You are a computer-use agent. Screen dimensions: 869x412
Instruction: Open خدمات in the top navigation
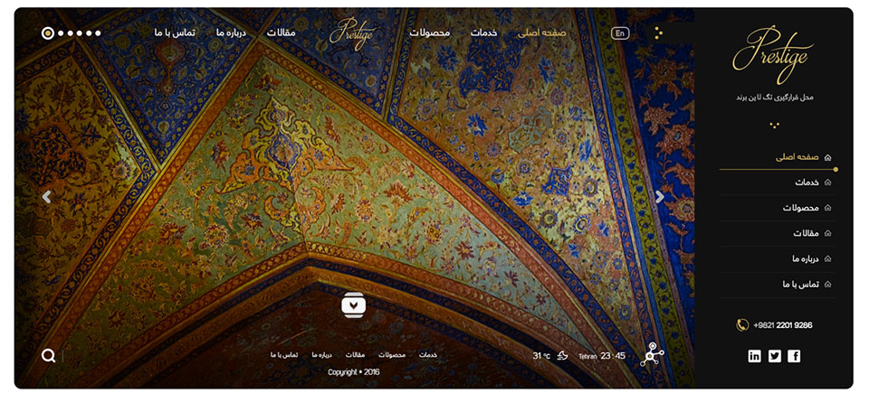coord(483,33)
